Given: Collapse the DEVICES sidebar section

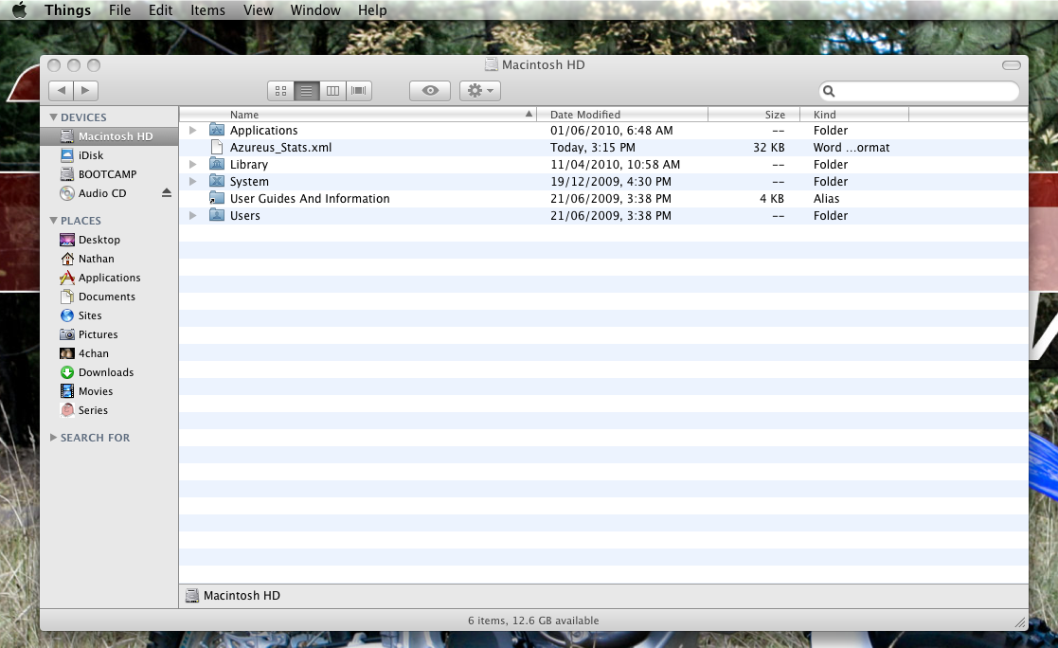Looking at the screenshot, I should point(53,117).
